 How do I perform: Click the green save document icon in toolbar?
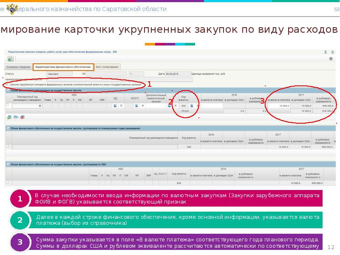pyautogui.click(x=10, y=59)
